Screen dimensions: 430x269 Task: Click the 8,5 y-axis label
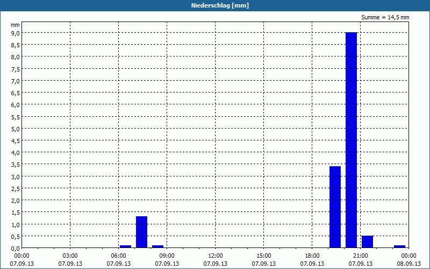click(x=15, y=45)
